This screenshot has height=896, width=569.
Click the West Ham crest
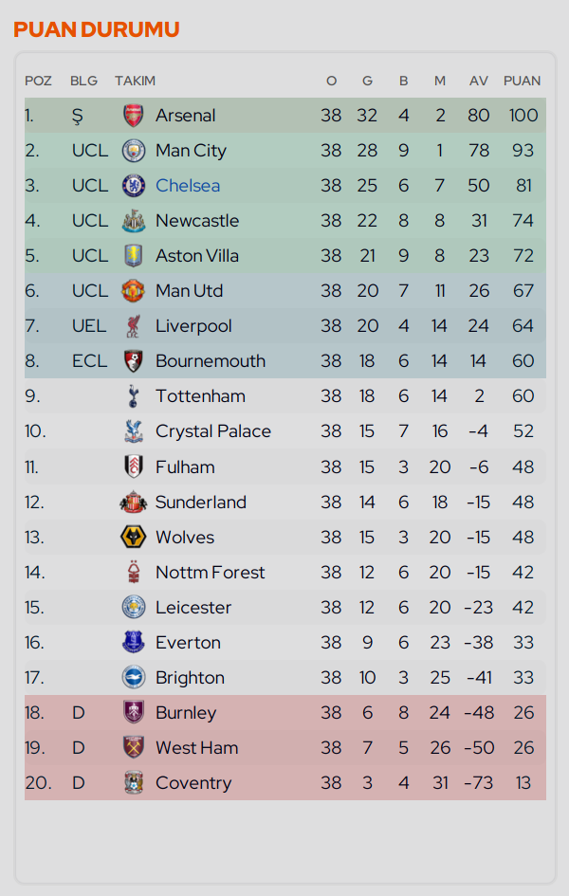(x=133, y=747)
